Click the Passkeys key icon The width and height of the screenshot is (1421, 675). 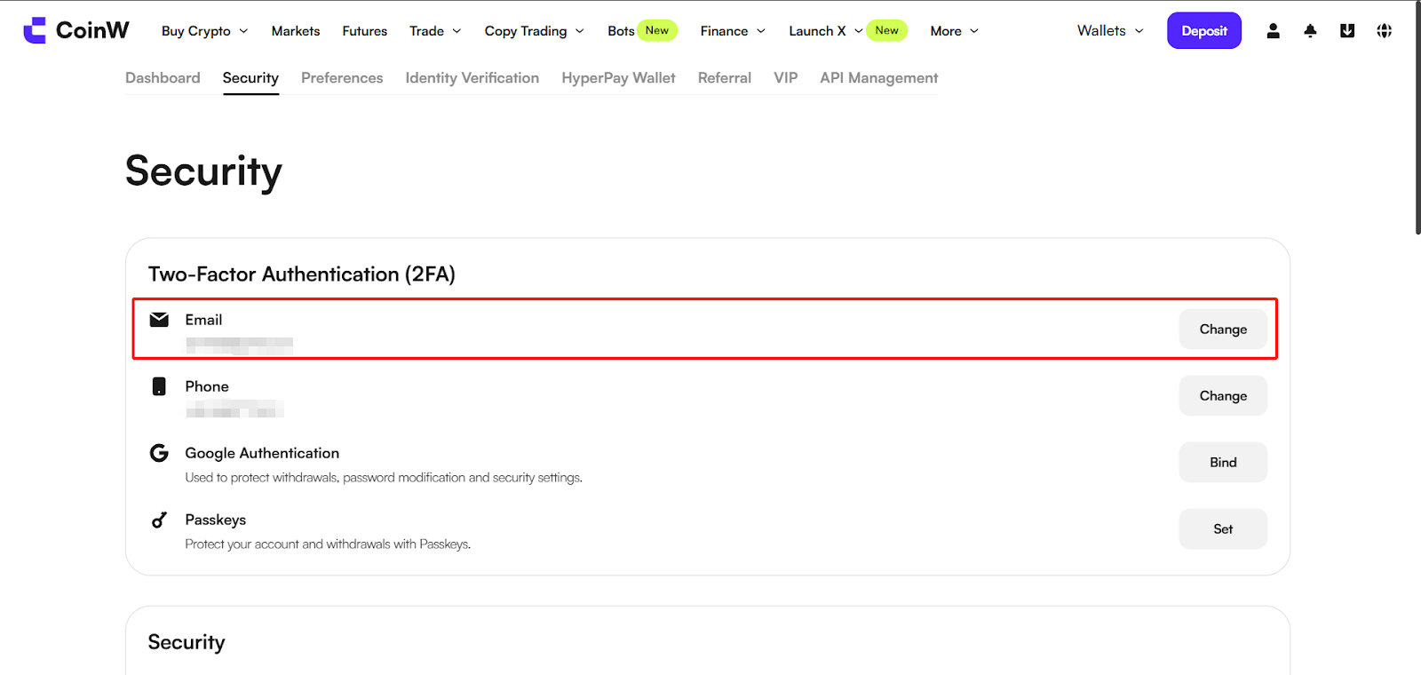click(x=159, y=520)
